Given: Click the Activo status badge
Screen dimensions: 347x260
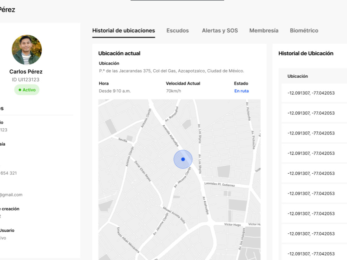Looking at the screenshot, I should 27,90.
